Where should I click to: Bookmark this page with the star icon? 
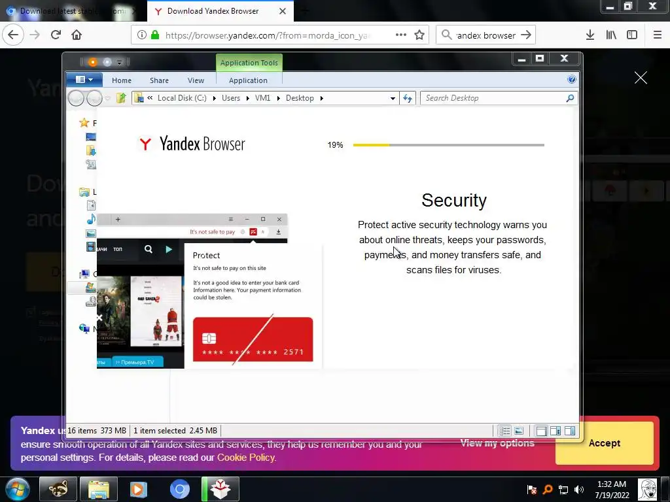(419, 35)
